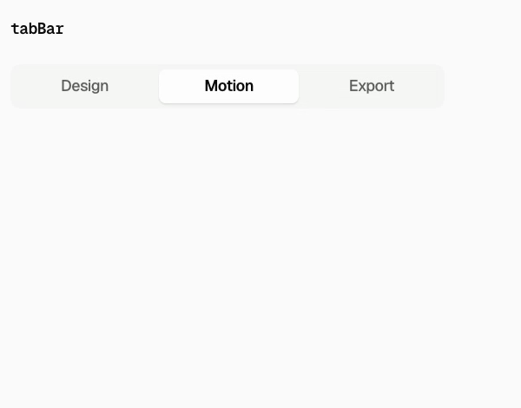
Task: Show the Export panel
Action: [x=372, y=86]
